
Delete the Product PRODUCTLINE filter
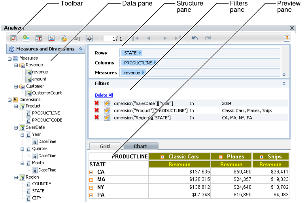point(96,110)
